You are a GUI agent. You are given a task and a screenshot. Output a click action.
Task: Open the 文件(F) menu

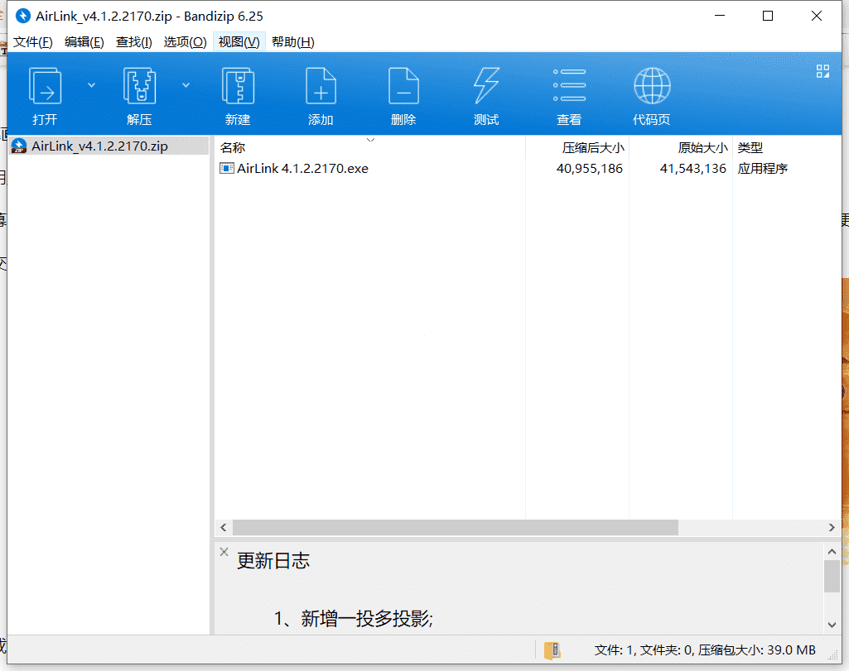33,42
